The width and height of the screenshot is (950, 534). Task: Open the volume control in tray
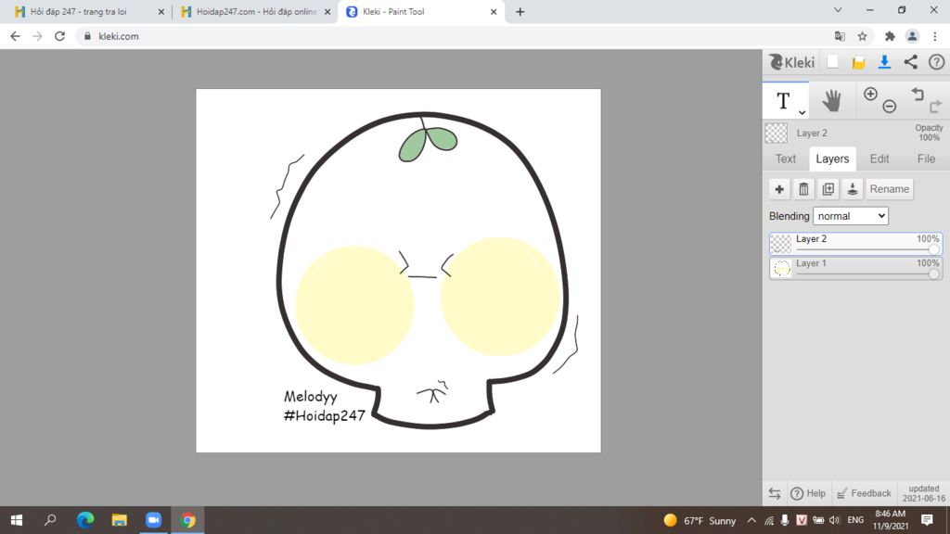tap(835, 520)
